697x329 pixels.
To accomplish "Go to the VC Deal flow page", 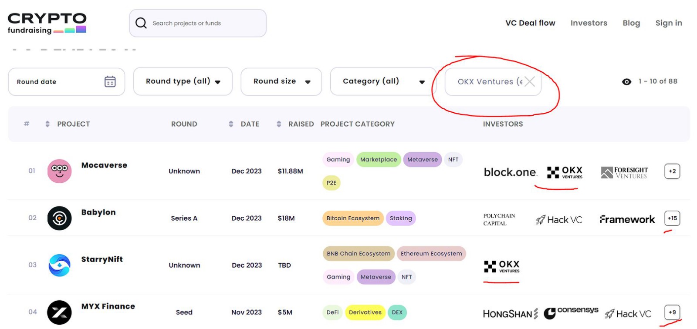I will (x=530, y=23).
